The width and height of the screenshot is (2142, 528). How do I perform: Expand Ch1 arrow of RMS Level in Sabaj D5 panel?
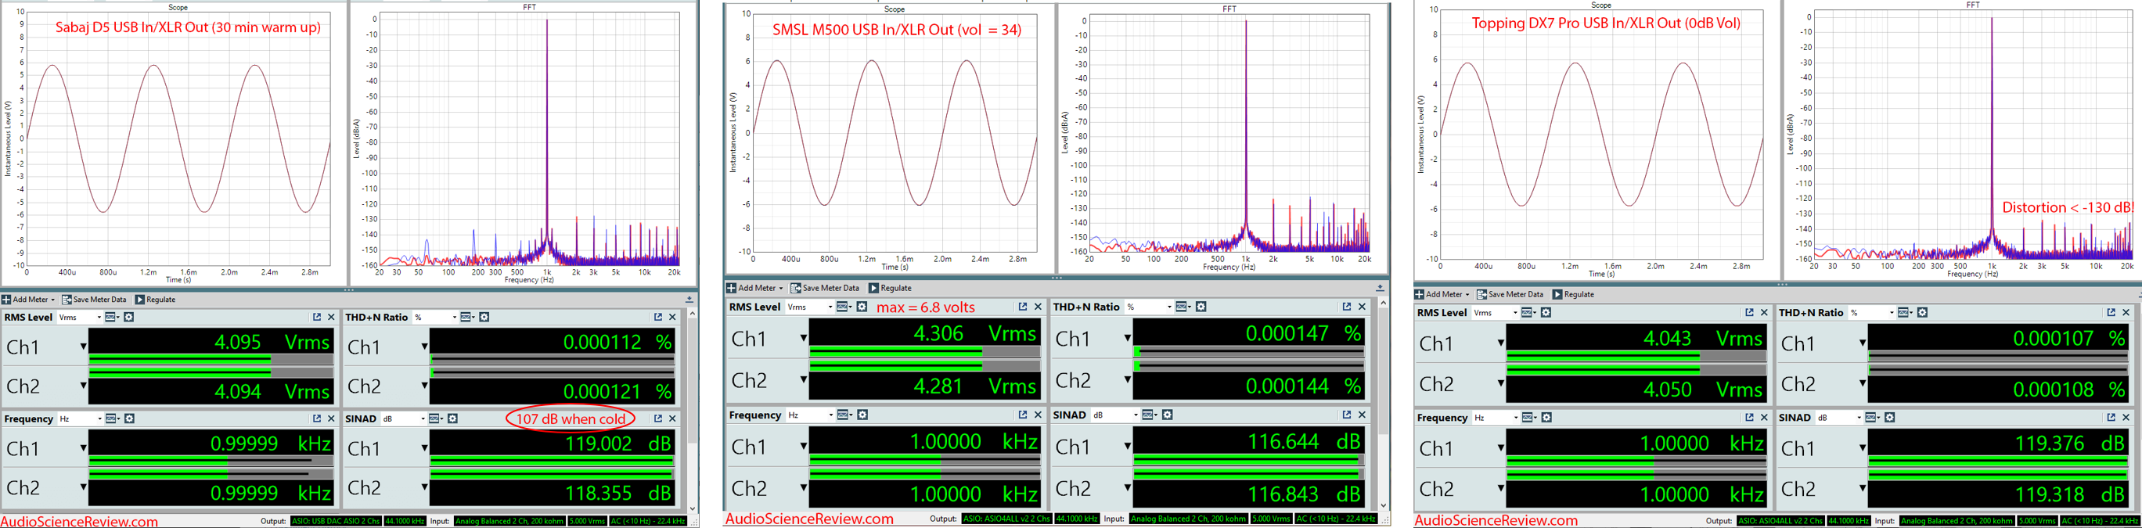[83, 347]
